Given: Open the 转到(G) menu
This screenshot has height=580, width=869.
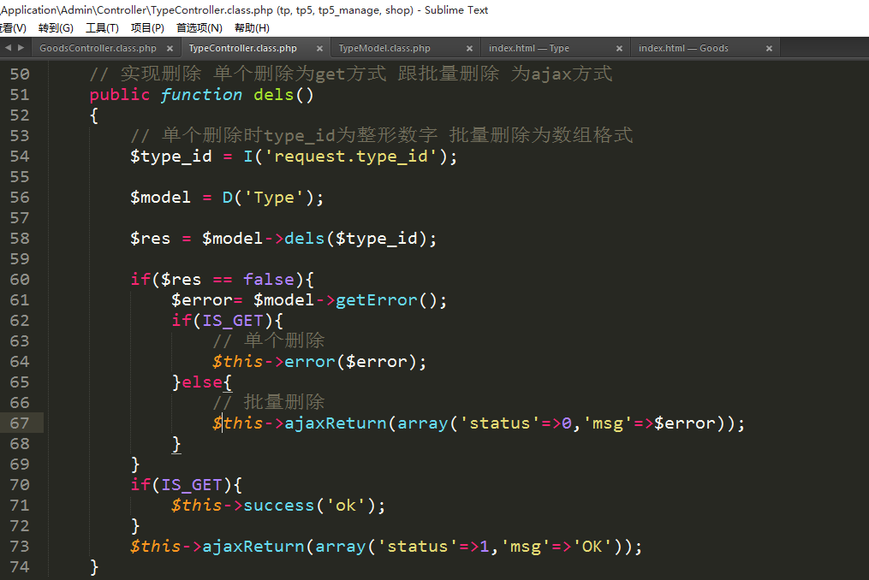Looking at the screenshot, I should coord(56,27).
